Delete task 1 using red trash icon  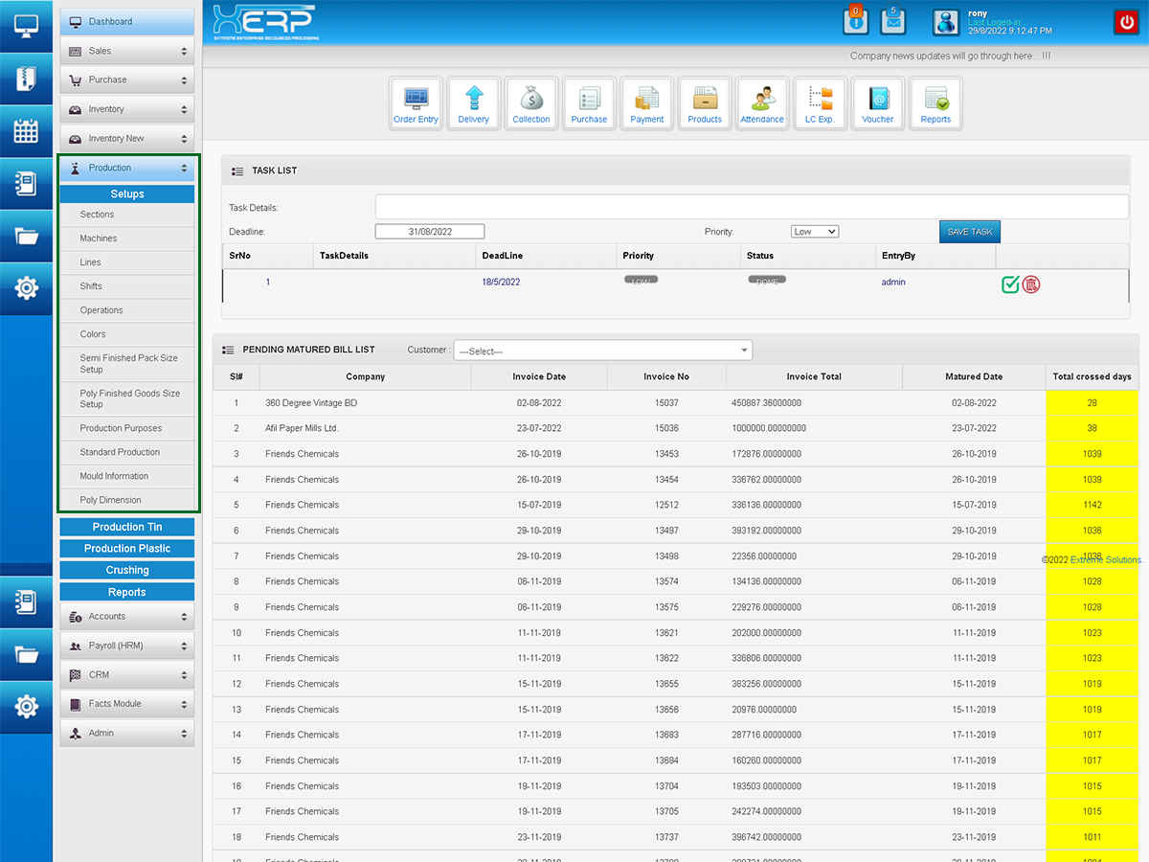pyautogui.click(x=1031, y=284)
